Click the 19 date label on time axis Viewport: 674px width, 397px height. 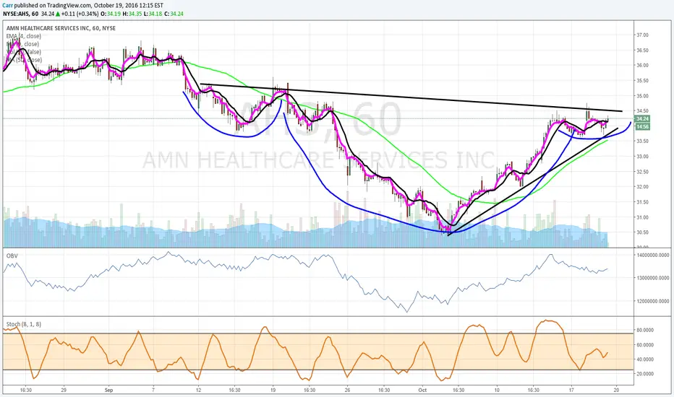pos(273,390)
